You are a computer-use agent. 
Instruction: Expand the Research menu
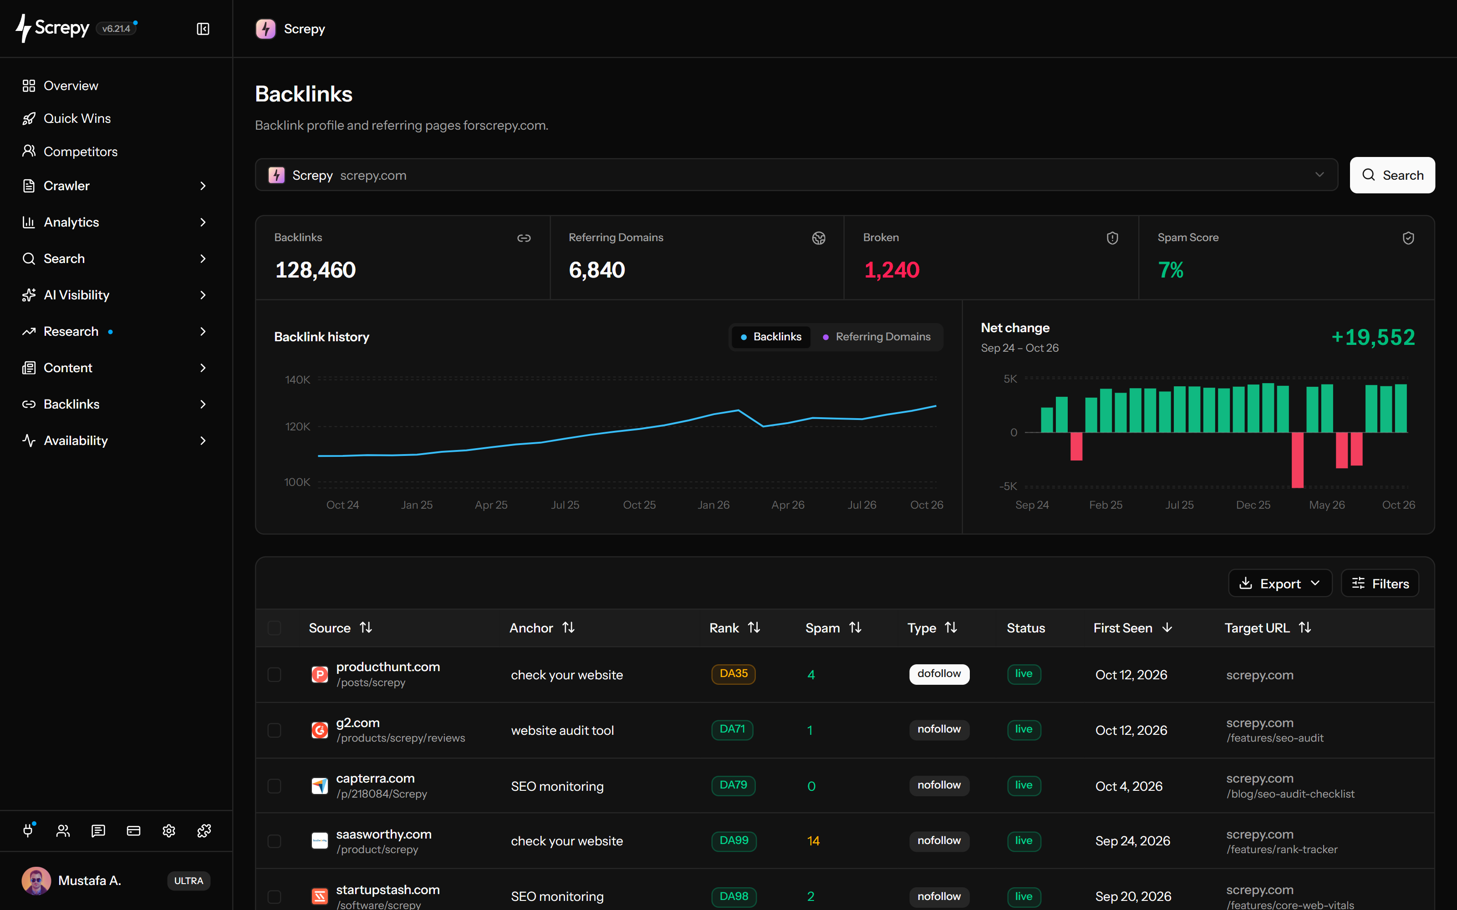tap(116, 331)
